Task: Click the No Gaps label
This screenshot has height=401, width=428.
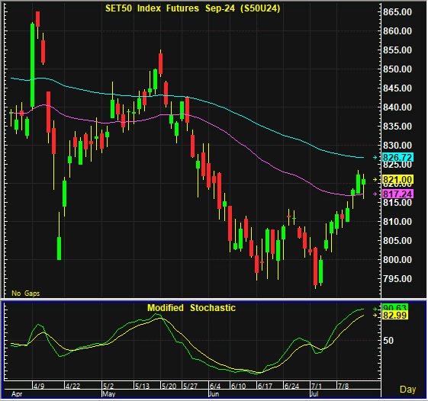Action: 26,294
